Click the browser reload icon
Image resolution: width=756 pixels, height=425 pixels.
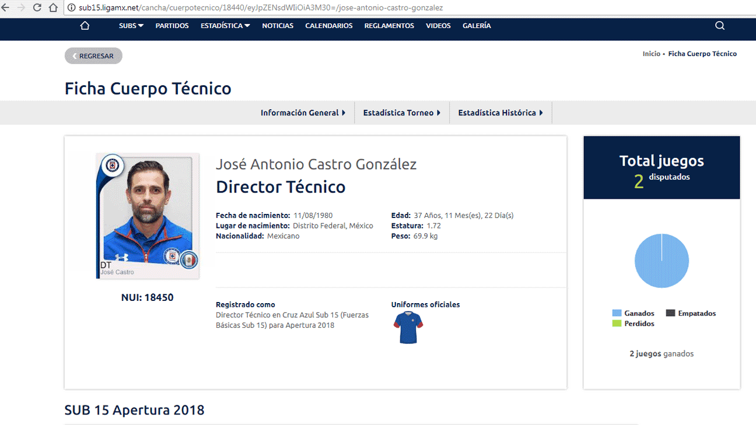(x=37, y=8)
